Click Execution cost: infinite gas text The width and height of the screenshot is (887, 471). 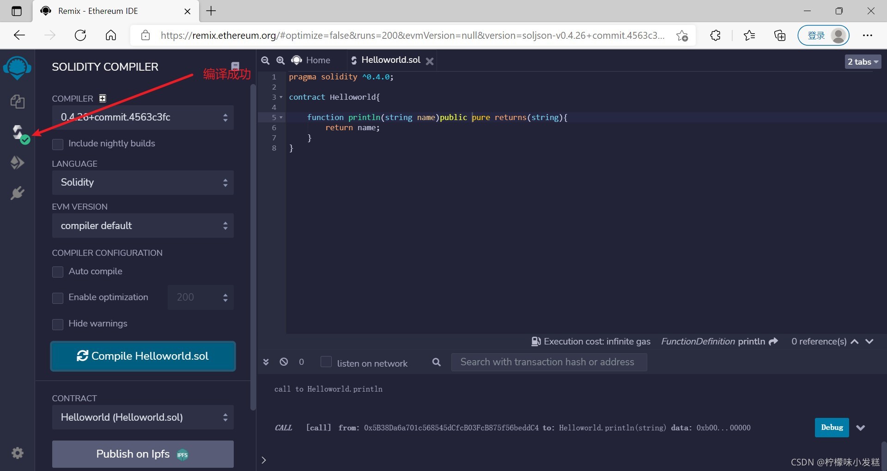597,342
